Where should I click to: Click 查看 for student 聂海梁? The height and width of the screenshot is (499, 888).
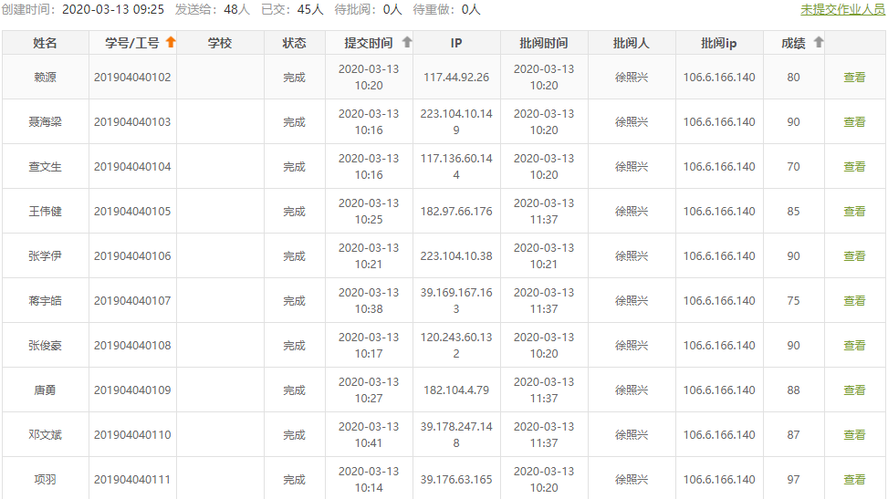[x=854, y=122]
